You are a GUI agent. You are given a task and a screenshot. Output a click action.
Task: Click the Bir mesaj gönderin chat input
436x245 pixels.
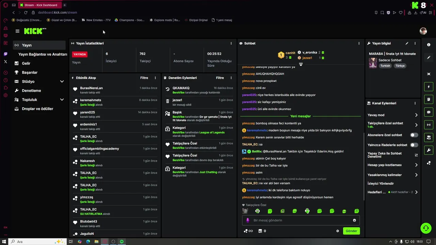coord(301,220)
